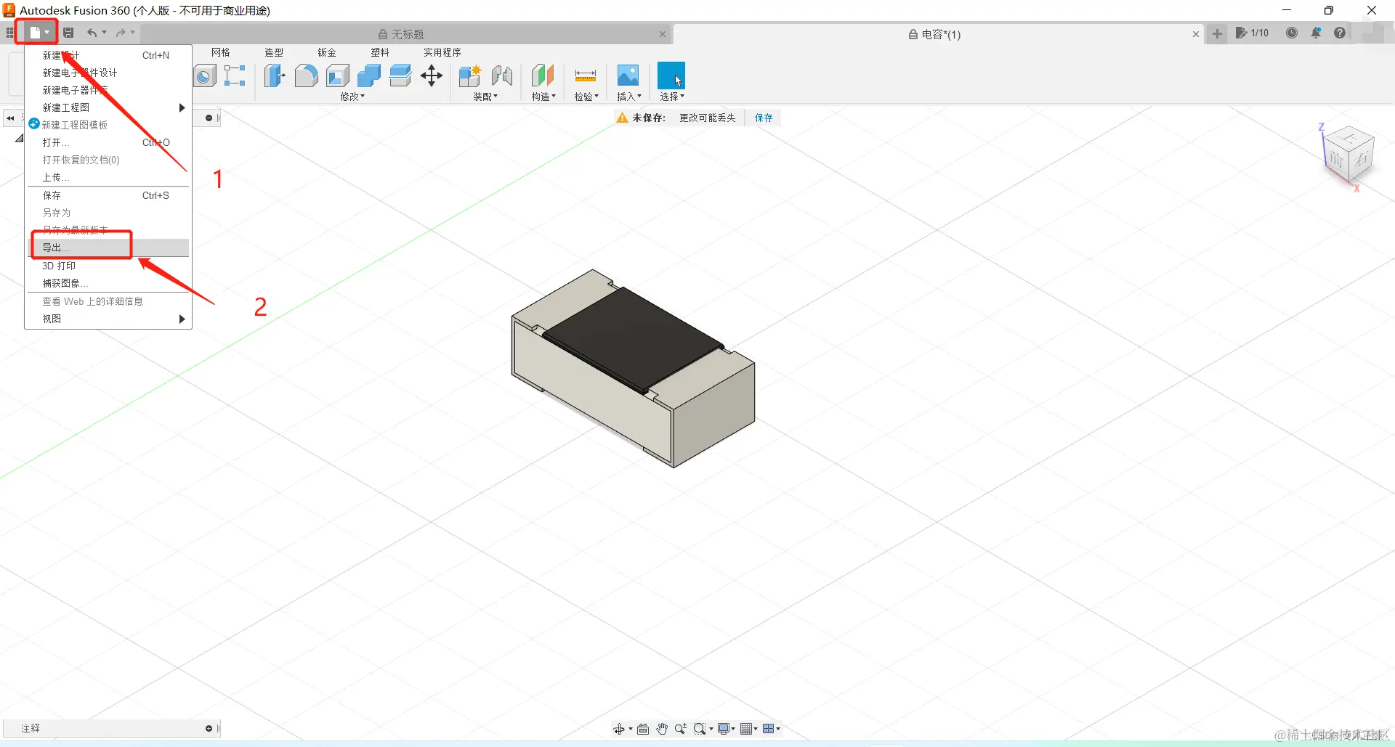The image size is (1395, 747).
Task: Click the Viewports layout icon
Action: [x=769, y=729]
